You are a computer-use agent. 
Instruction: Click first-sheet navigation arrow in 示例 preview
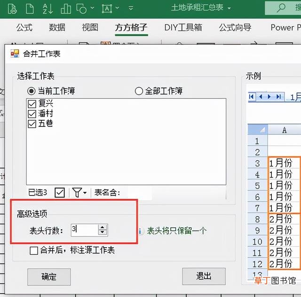click(x=251, y=96)
